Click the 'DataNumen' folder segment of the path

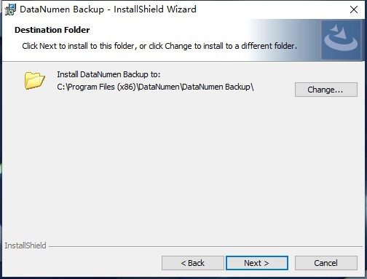pos(159,87)
